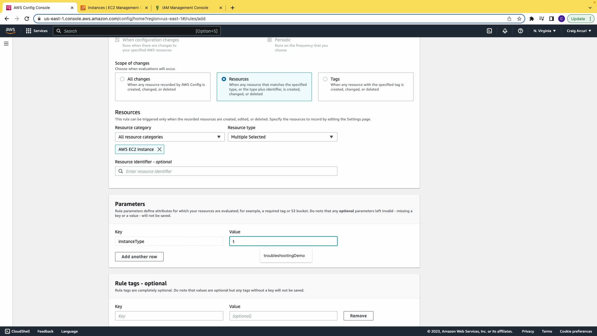Screen dimensions: 597x336
Task: Open the Services grid menu
Action: 37,31
